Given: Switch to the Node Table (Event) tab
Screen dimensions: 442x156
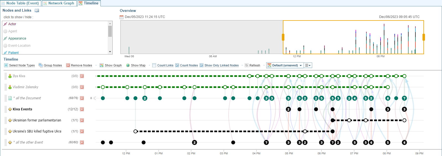Looking at the screenshot, I should pyautogui.click(x=20, y=3).
